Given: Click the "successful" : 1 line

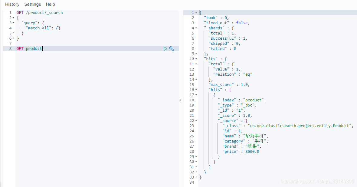Looking at the screenshot, I should pos(228,38).
